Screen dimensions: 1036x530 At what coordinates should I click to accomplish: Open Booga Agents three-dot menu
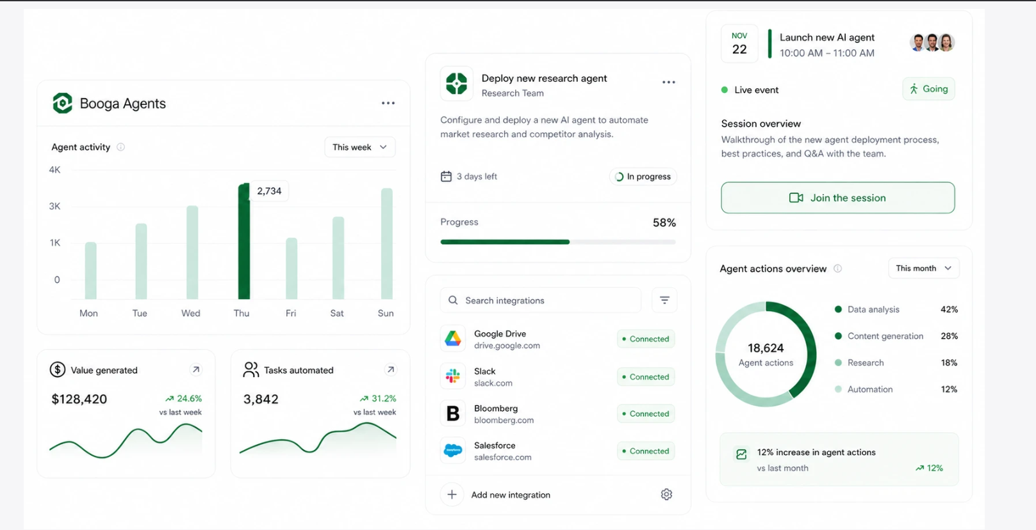pyautogui.click(x=388, y=103)
